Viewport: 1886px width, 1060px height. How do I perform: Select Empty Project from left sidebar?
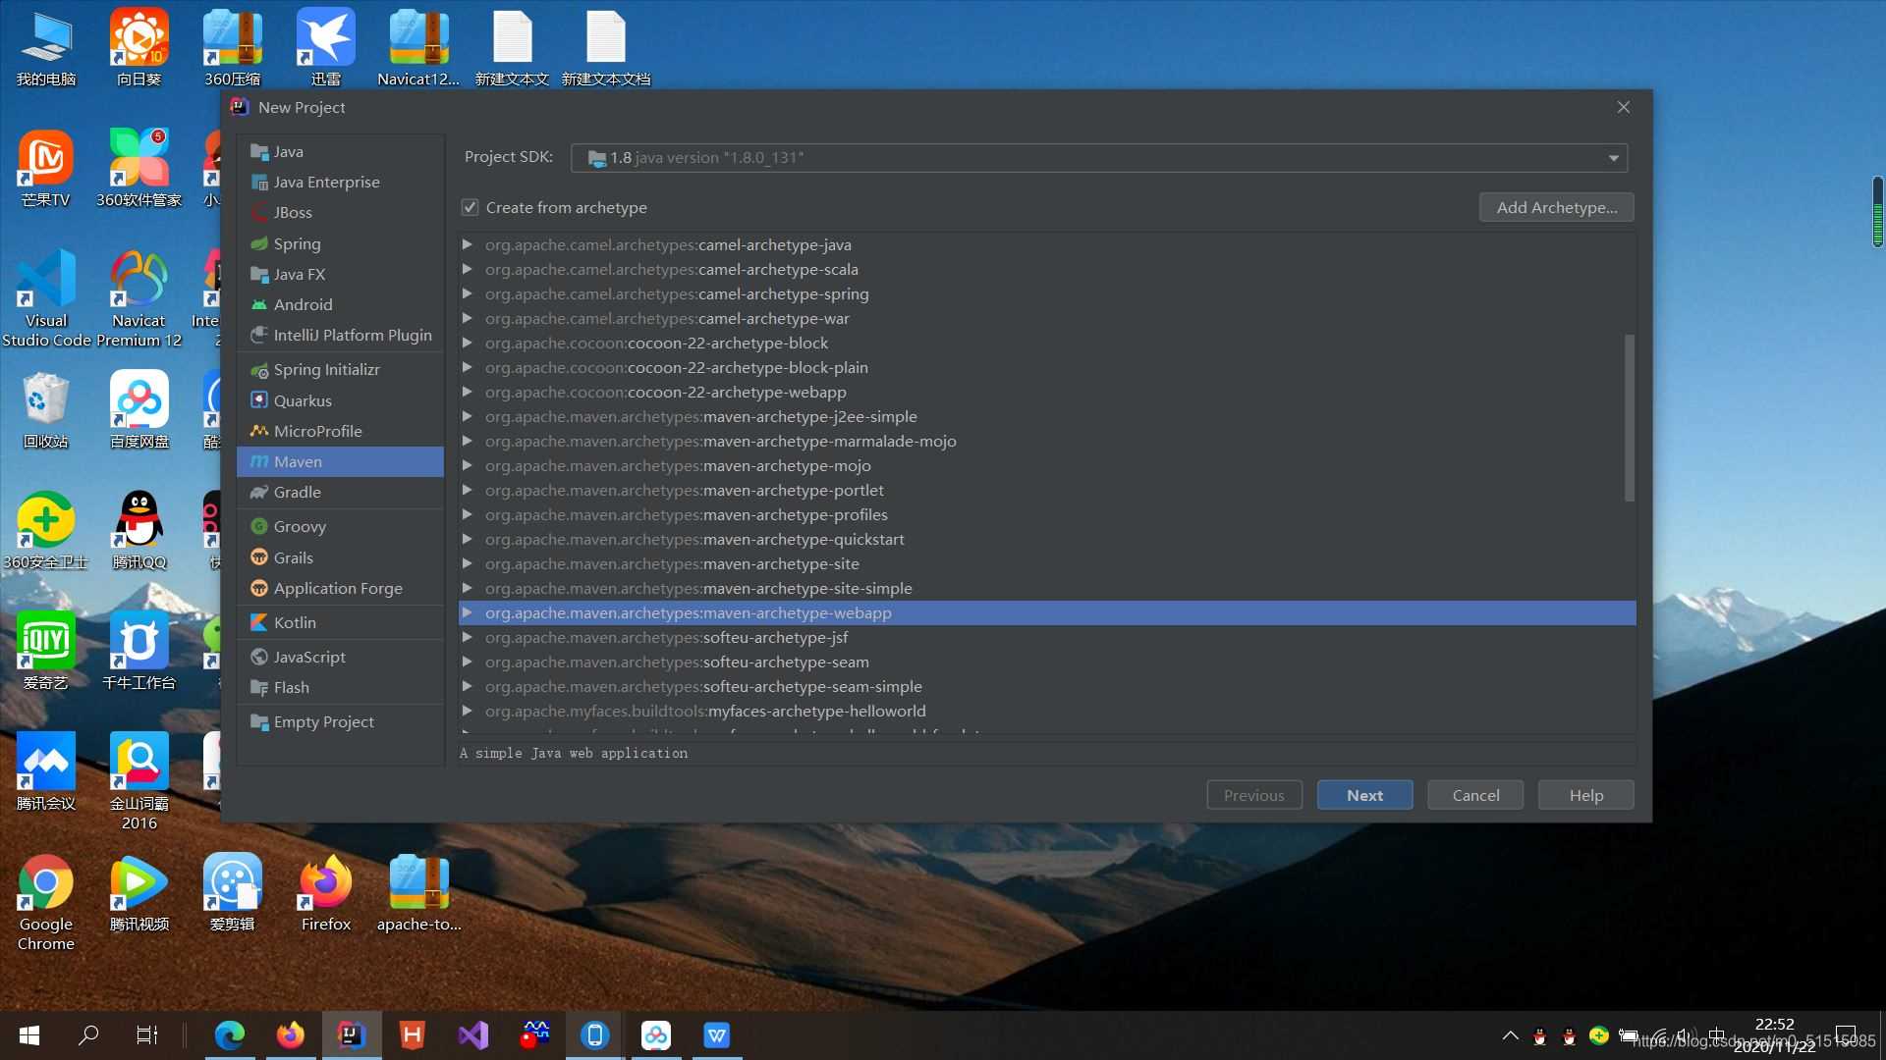click(324, 721)
